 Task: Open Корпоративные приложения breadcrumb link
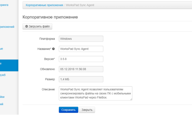pyautogui.click(x=44, y=5)
